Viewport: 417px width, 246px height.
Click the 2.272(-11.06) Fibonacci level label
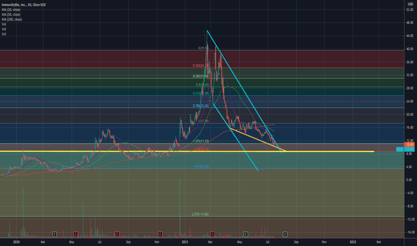[200, 214]
